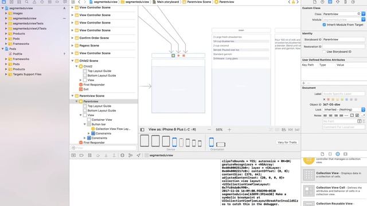Zoom in the storyboard canvas
The height and width of the screenshot is (206, 367).
tap(229, 130)
